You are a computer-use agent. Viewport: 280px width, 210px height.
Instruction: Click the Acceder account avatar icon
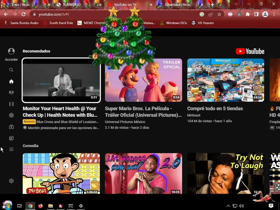click(x=11, y=51)
